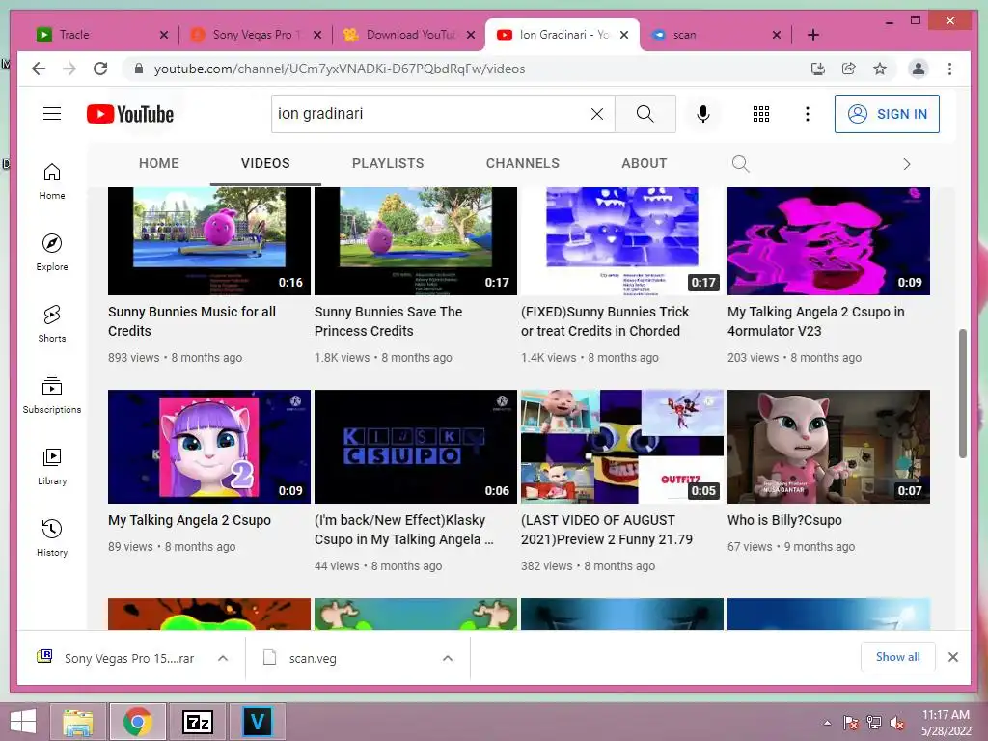Click the muted volume tray icon
This screenshot has height=741, width=988.
[x=896, y=723]
